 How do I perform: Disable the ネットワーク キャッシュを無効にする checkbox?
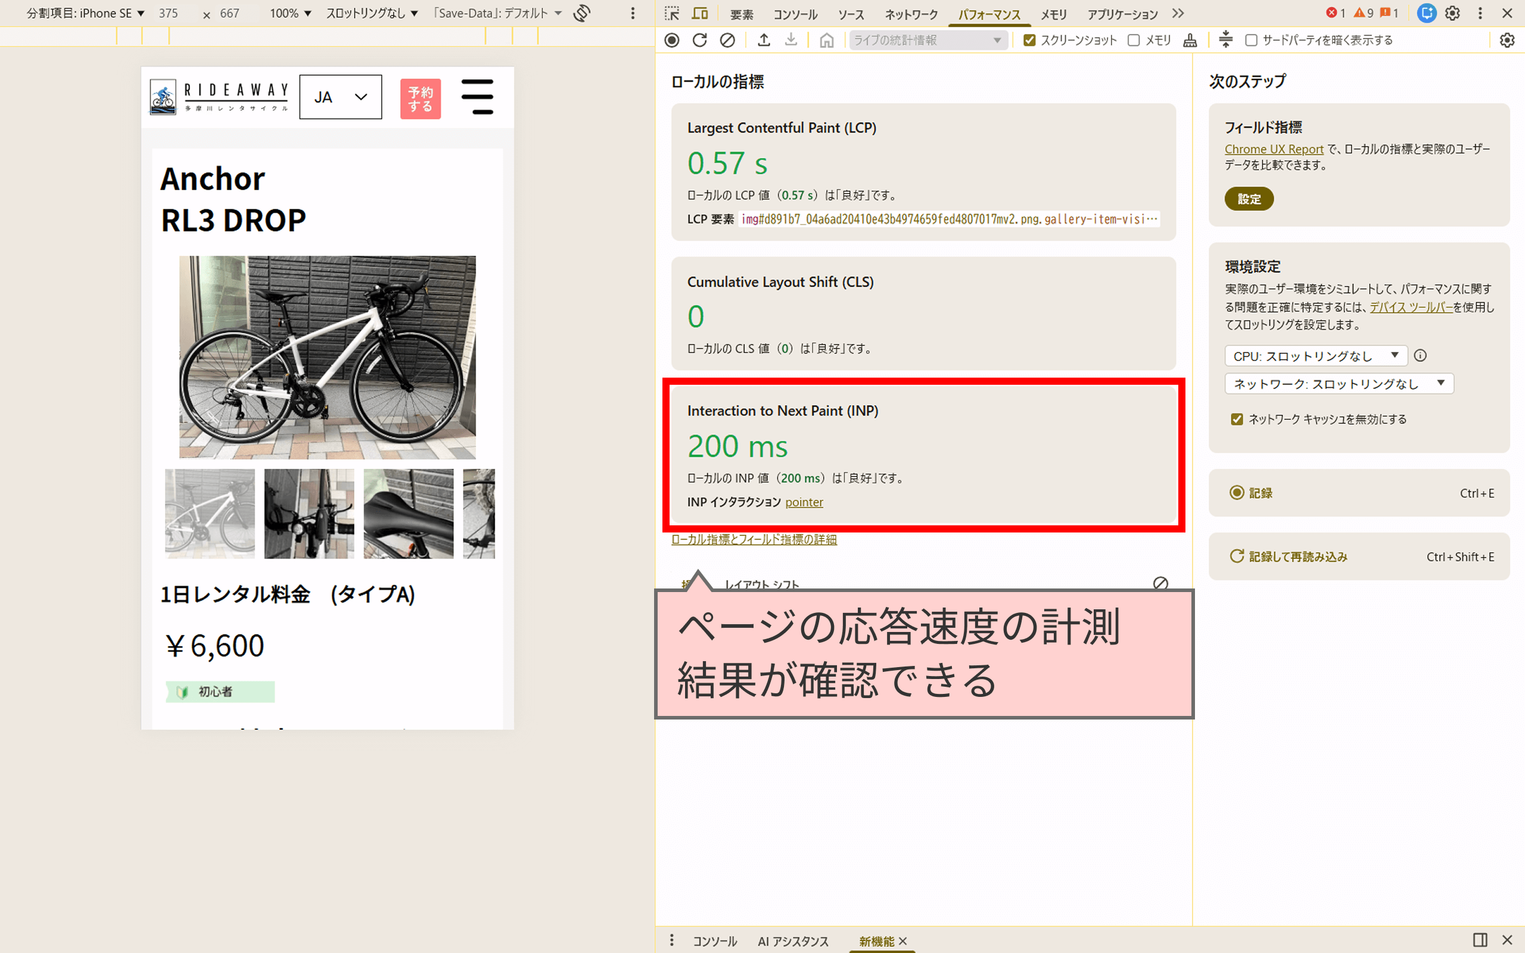pyautogui.click(x=1237, y=419)
